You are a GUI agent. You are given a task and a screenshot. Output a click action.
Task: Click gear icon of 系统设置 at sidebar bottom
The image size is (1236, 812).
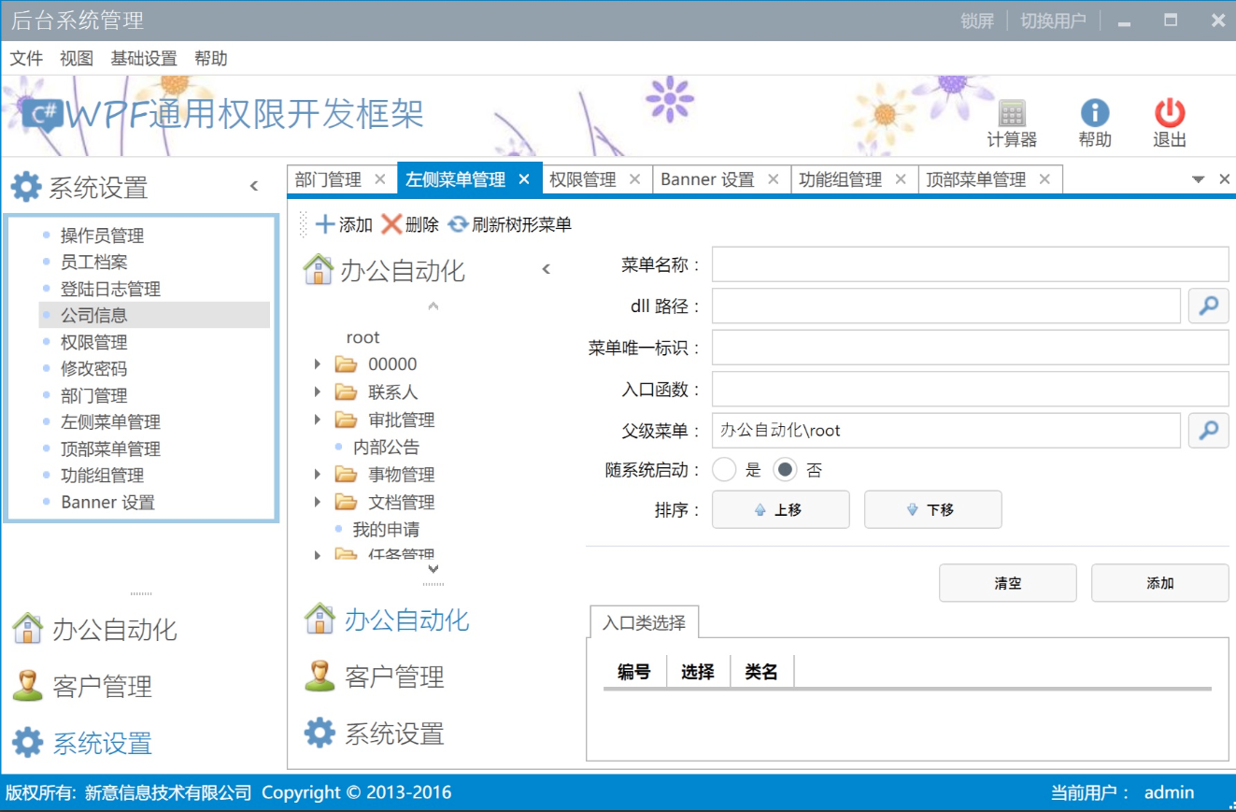(x=28, y=743)
